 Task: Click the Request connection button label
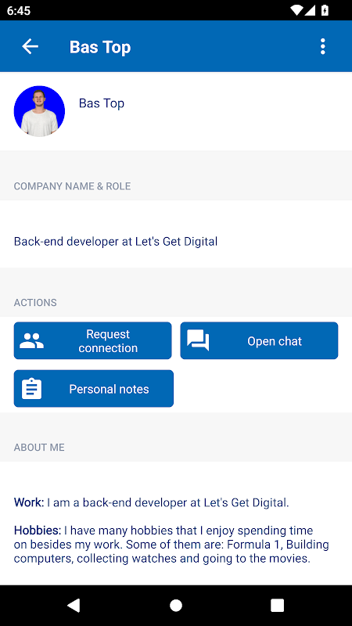108,341
